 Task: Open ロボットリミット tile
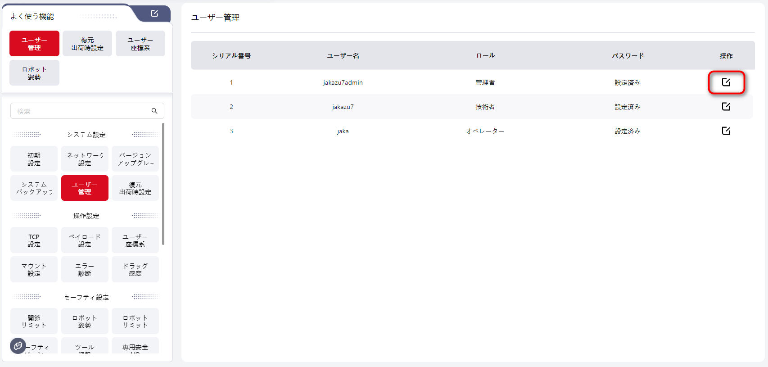(135, 322)
